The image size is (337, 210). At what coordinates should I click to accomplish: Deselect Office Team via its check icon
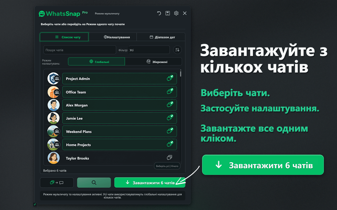[x=170, y=91]
